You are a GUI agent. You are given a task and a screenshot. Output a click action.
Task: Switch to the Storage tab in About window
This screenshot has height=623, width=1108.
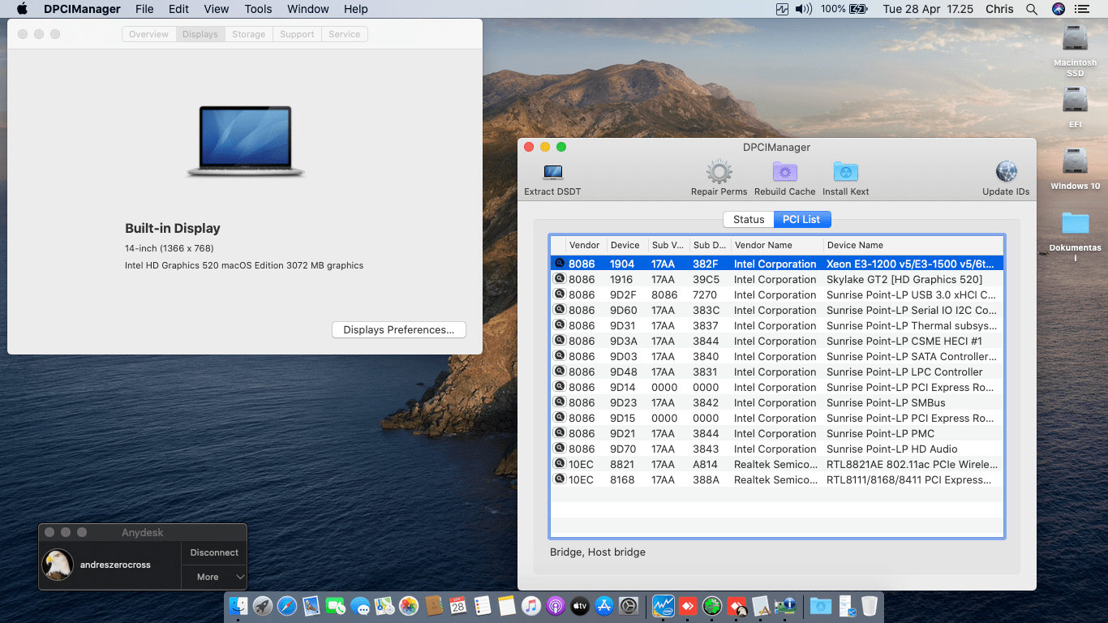tap(248, 34)
